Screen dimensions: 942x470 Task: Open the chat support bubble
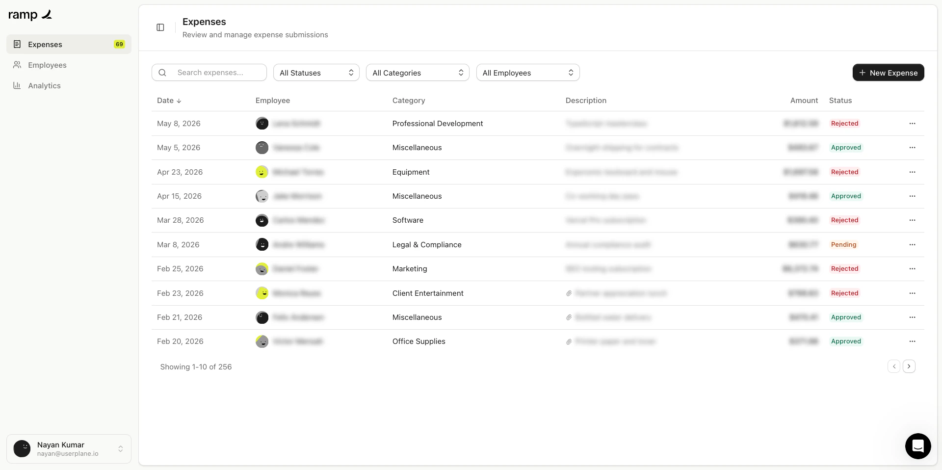(918, 446)
